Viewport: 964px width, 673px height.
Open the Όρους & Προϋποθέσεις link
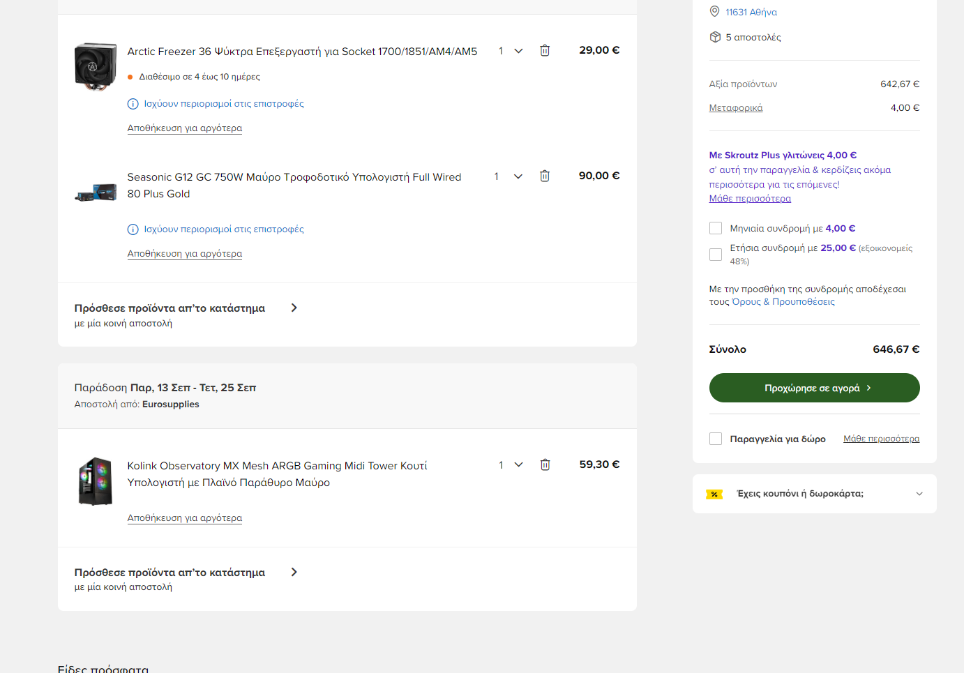pos(783,302)
